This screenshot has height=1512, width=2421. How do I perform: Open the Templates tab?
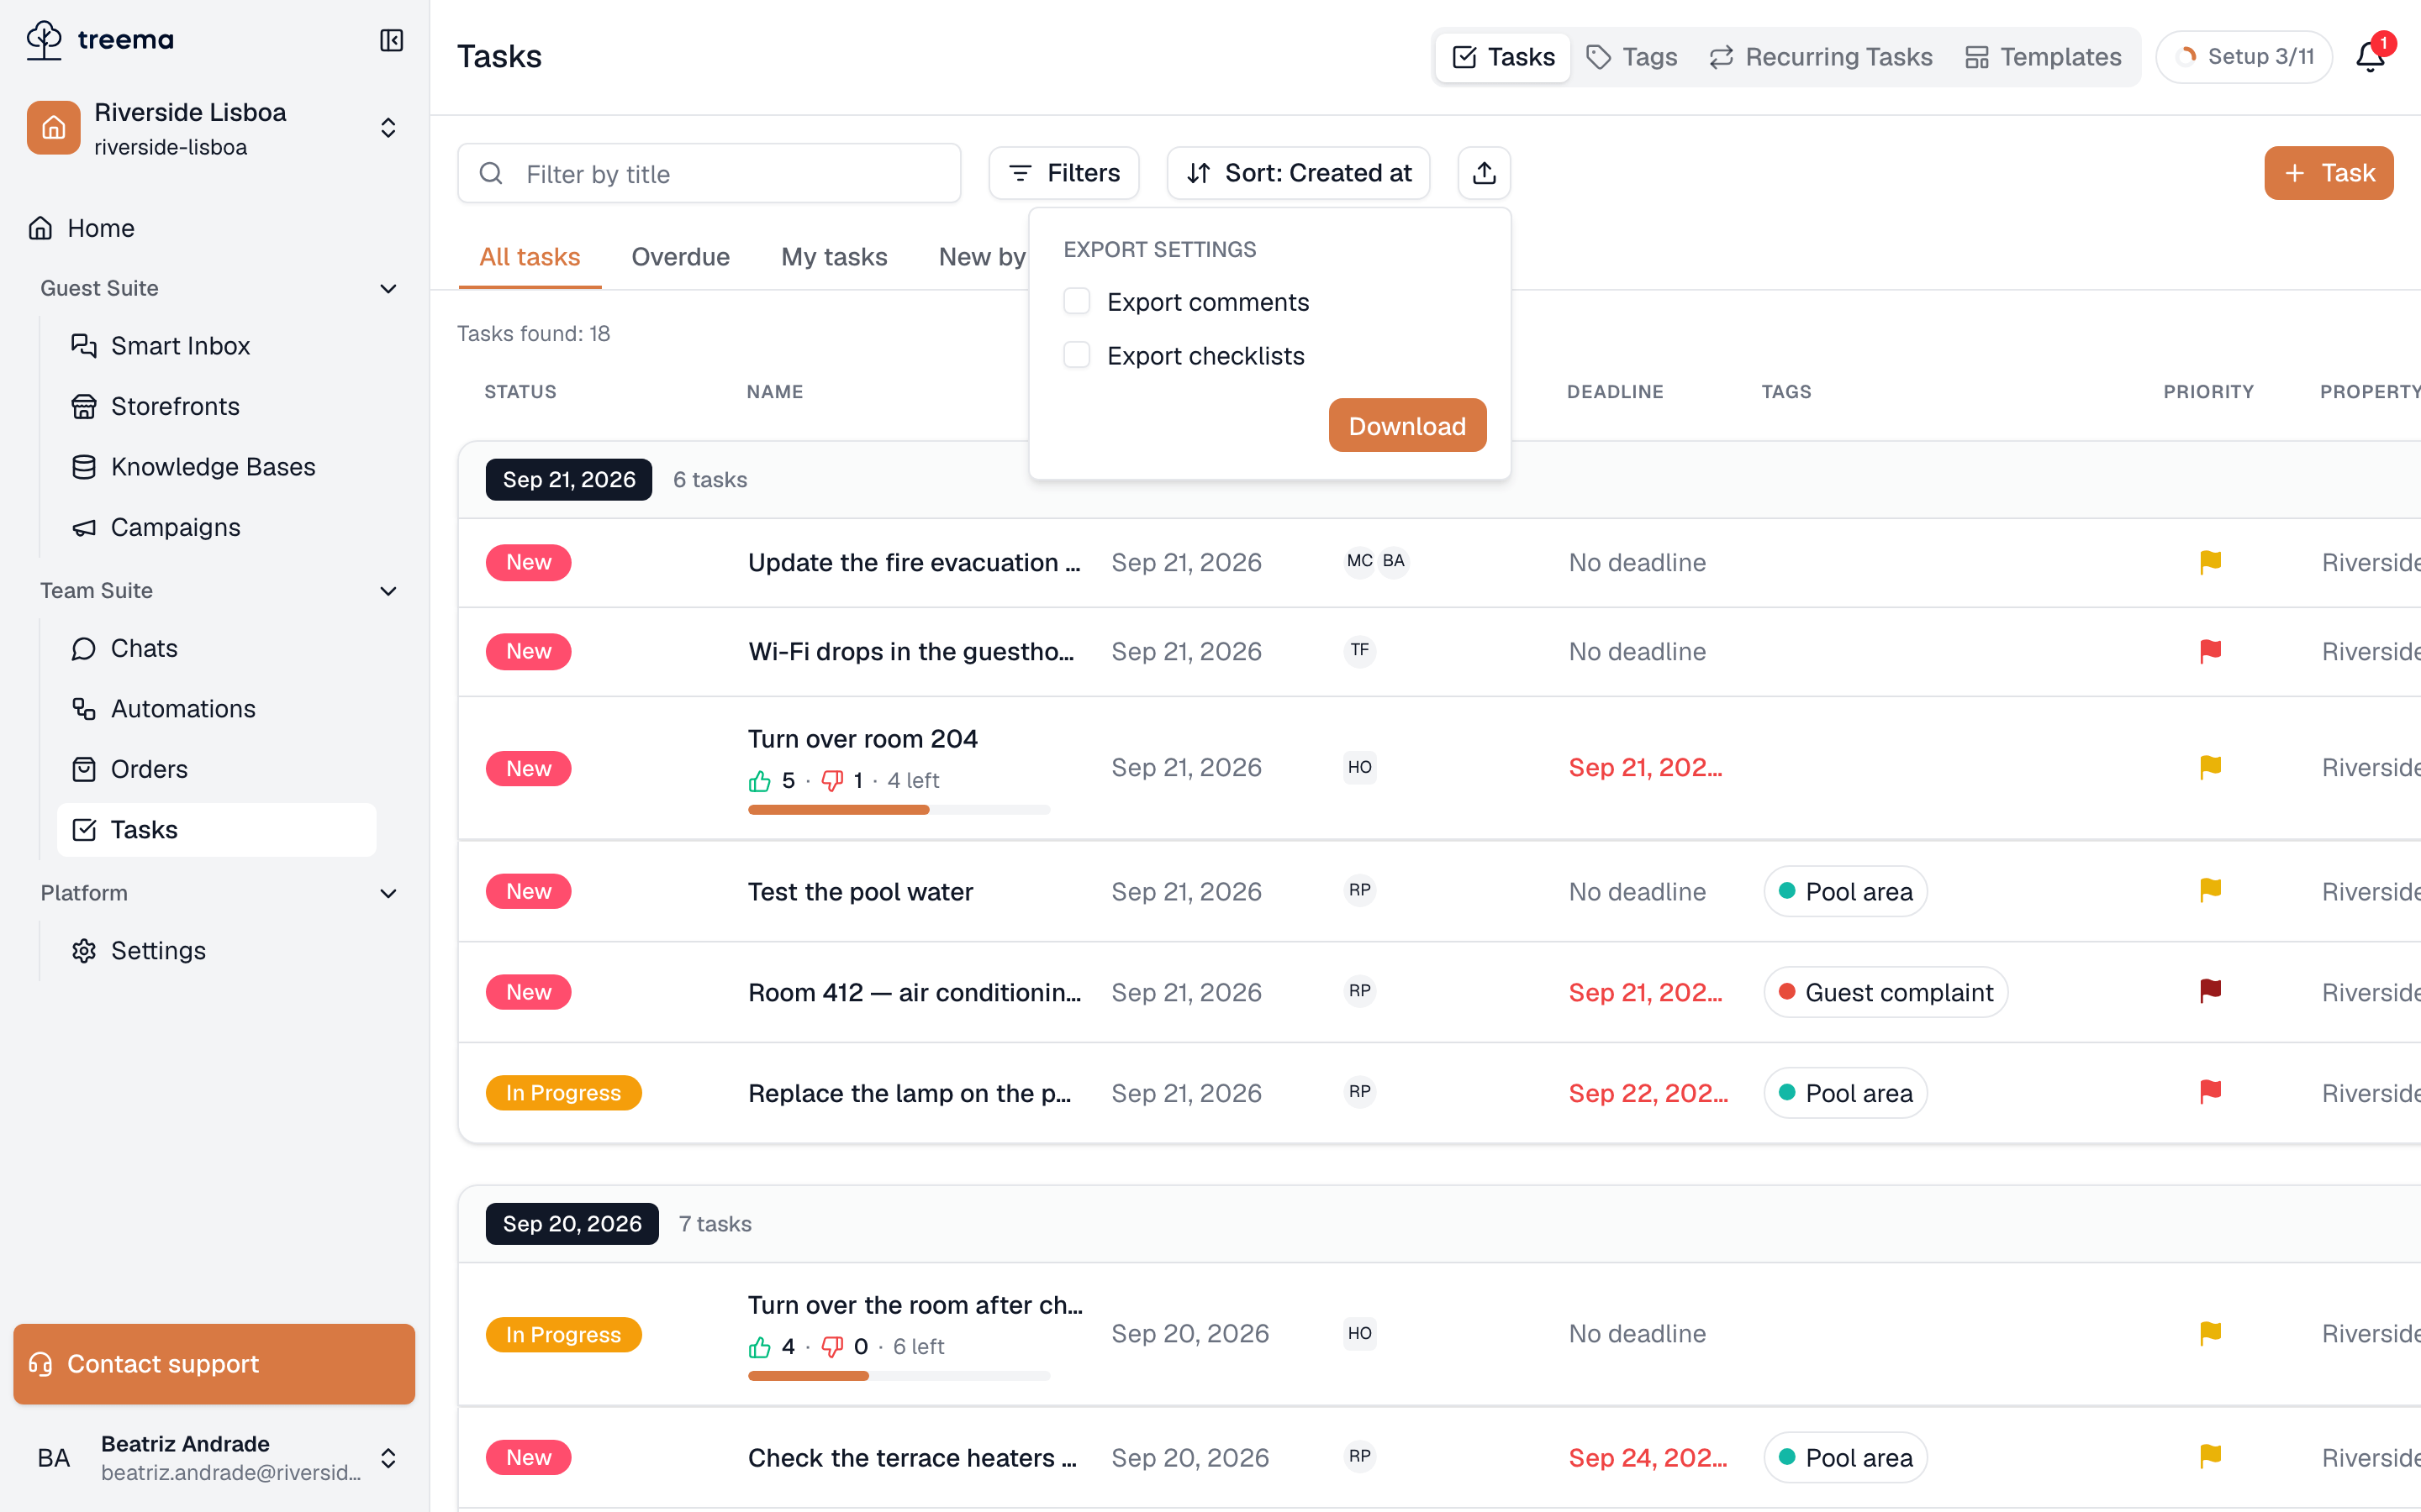coord(2043,57)
